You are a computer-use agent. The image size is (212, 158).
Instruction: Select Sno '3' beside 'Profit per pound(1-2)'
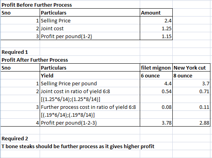(20, 36)
